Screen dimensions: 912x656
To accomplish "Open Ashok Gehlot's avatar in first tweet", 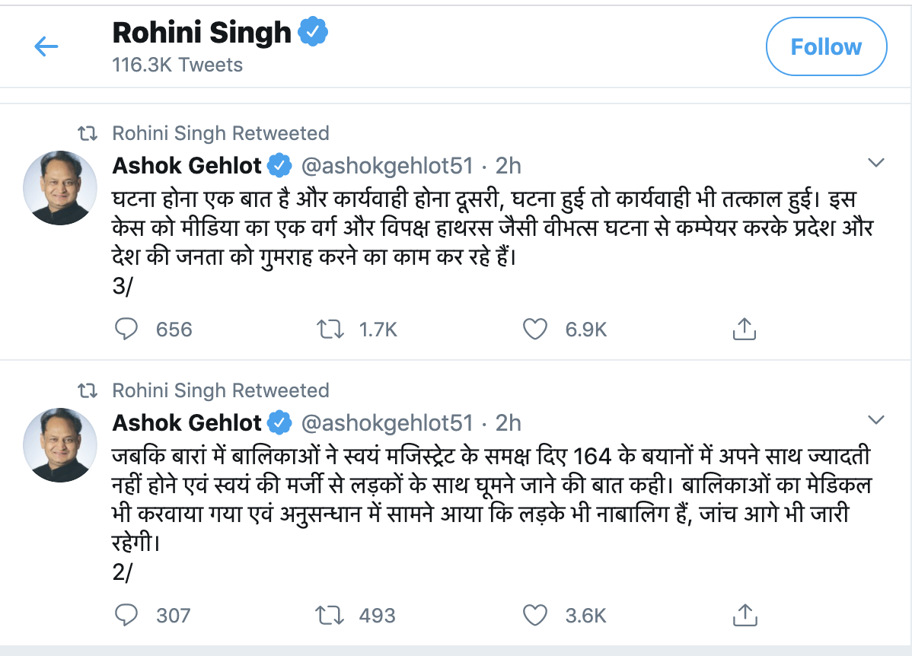I will [60, 187].
